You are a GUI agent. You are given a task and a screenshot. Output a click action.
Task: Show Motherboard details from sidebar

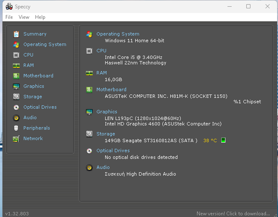[38, 76]
